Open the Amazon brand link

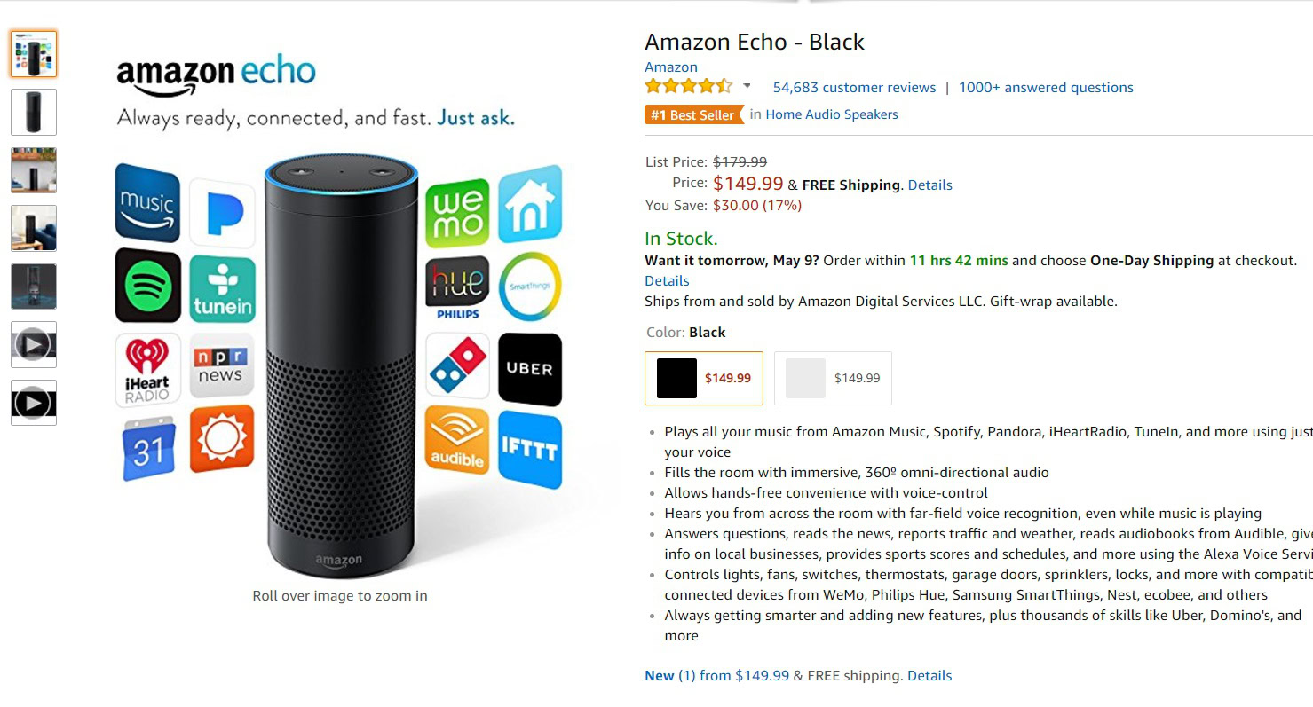670,67
